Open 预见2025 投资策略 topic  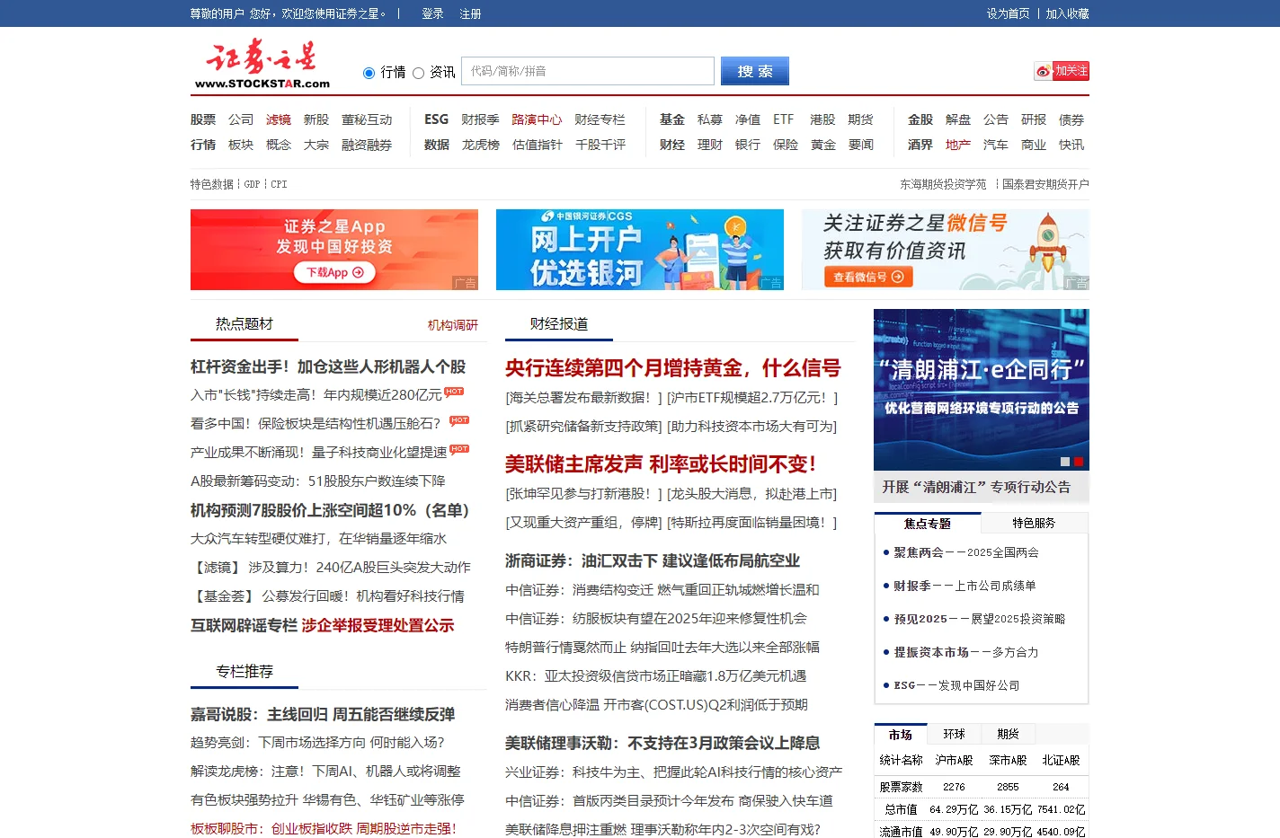980,619
